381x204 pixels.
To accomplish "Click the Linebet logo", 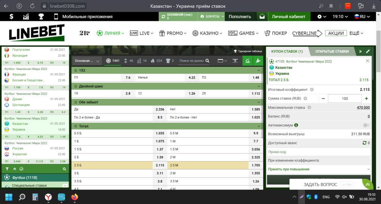I will [37, 33].
